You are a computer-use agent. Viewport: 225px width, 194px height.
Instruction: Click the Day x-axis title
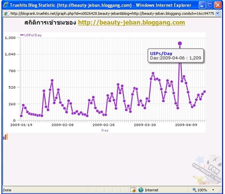pyautogui.click(x=105, y=130)
